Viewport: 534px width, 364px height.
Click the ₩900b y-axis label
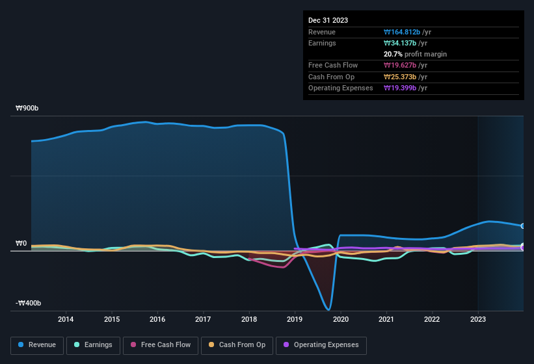click(27, 109)
